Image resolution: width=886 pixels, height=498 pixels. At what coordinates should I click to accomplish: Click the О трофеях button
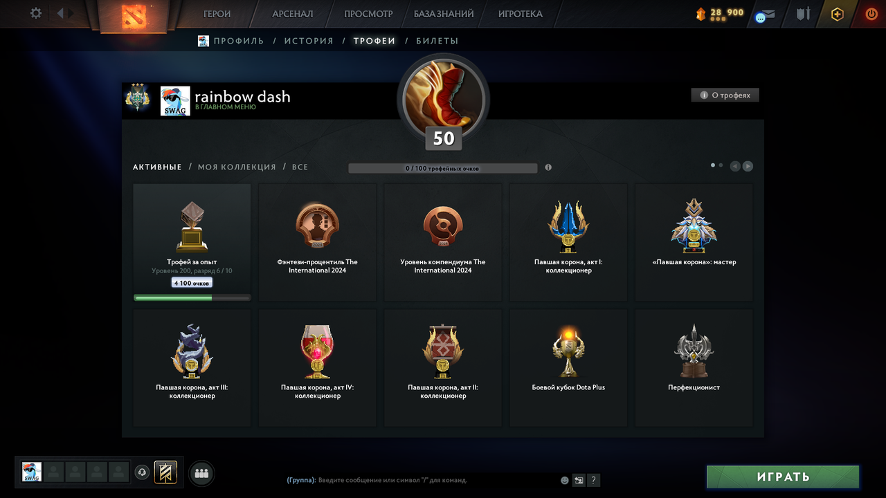click(x=725, y=95)
